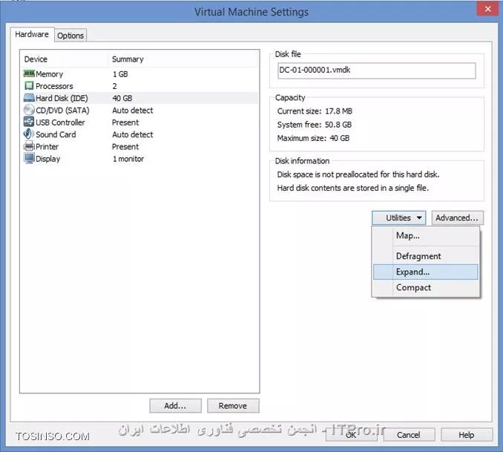This screenshot has width=503, height=452.
Task: Close the Virtual Machine Settings window
Action: pos(487,9)
